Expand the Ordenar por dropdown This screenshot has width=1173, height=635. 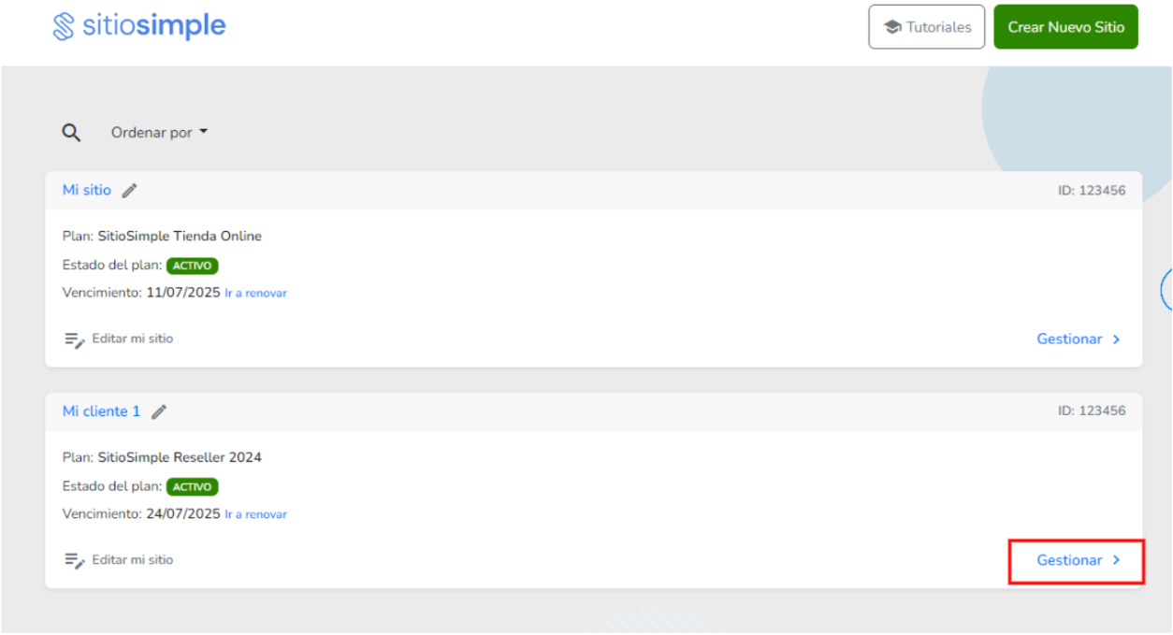point(159,133)
